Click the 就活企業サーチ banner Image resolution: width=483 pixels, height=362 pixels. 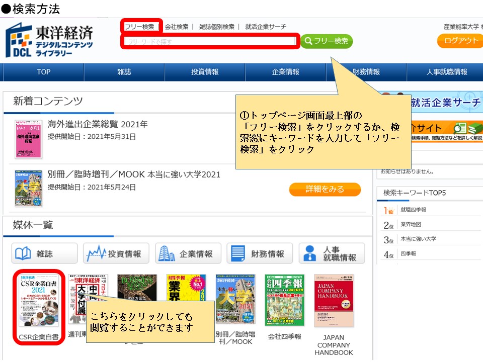445,103
